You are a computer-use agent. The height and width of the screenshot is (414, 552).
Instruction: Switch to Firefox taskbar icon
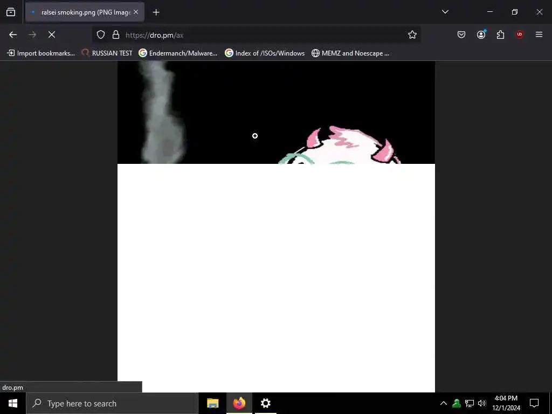(239, 403)
